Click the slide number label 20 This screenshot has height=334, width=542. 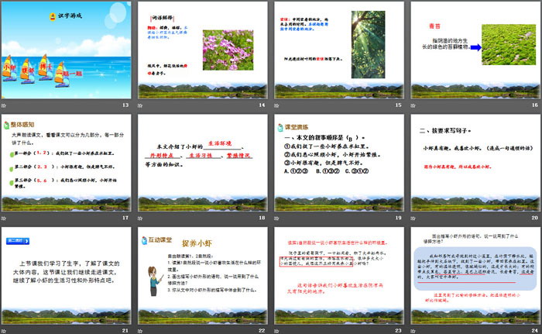535,218
